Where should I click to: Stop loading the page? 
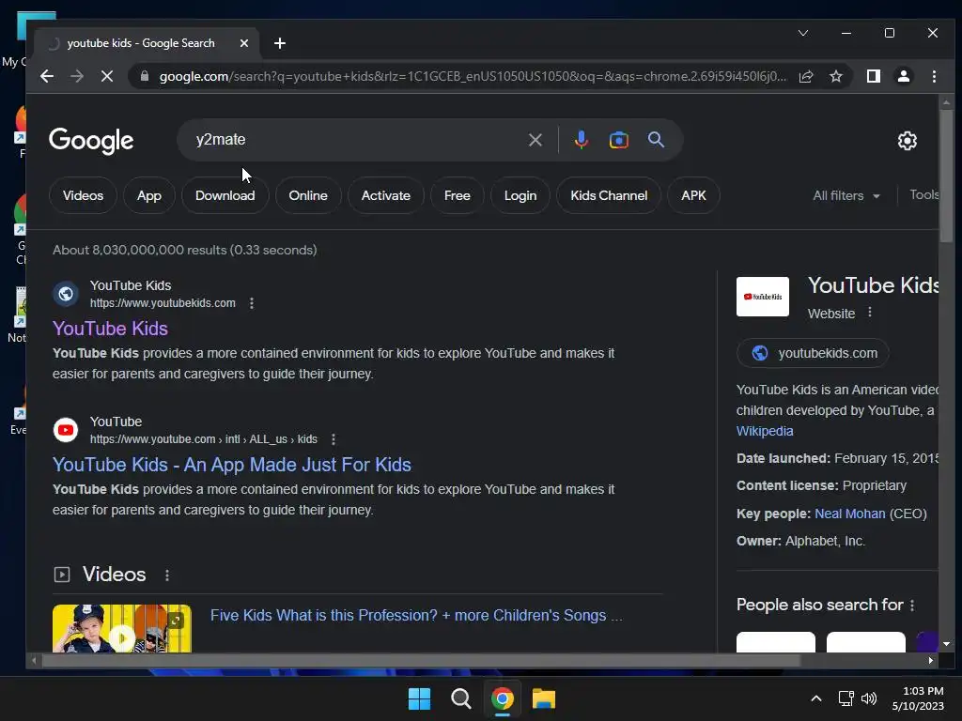(107, 77)
